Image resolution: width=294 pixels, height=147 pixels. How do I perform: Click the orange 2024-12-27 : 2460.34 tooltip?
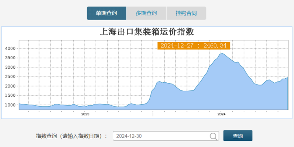click(x=193, y=46)
